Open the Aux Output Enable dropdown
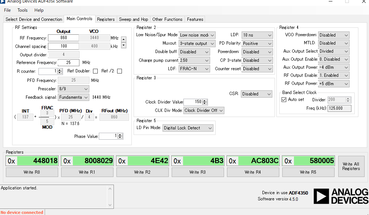Viewport: 369px width, 215px height. click(333, 59)
